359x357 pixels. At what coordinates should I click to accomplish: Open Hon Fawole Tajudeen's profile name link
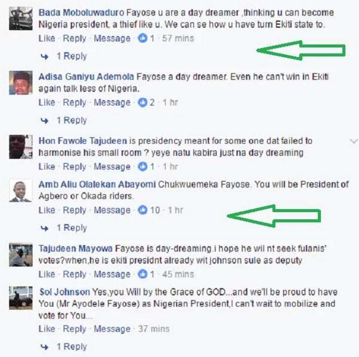(83, 141)
